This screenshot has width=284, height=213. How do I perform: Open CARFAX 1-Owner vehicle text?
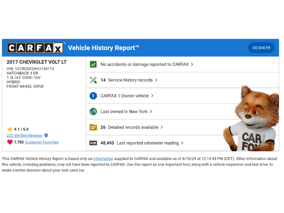(125, 96)
